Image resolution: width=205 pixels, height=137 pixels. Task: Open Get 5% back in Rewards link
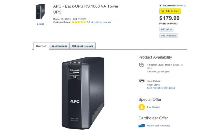(x=159, y=126)
